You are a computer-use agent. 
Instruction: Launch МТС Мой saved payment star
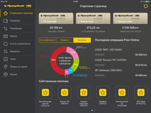[x=141, y=92]
